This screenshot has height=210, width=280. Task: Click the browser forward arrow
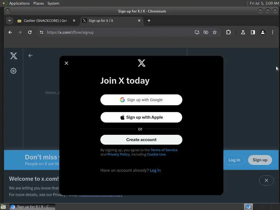point(20,32)
